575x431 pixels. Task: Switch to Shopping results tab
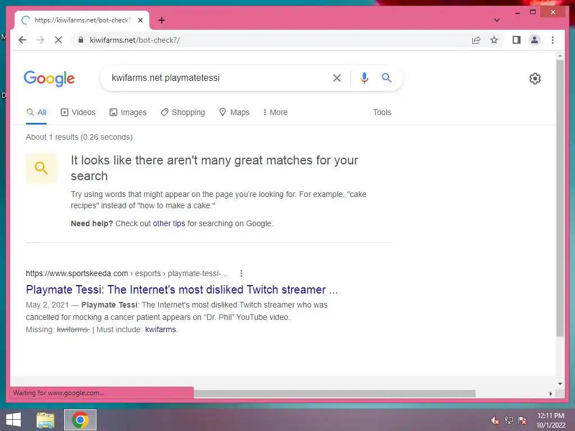(182, 112)
